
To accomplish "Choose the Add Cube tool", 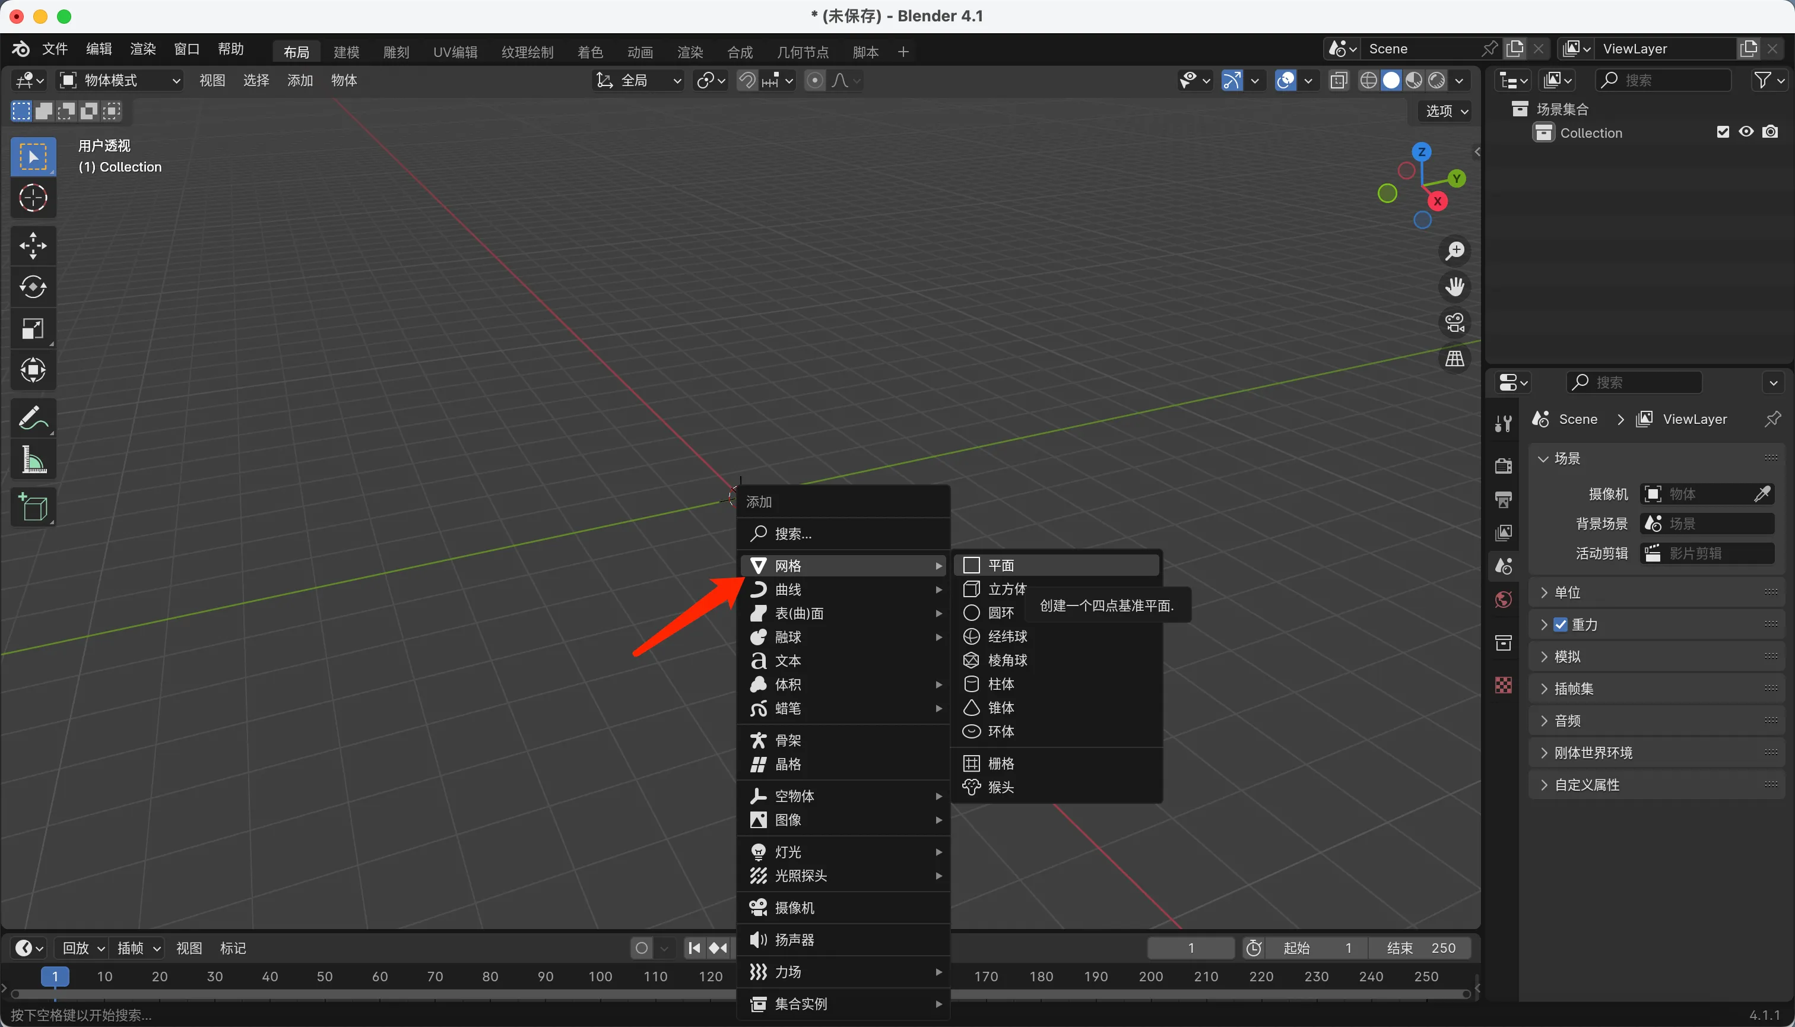I will (x=33, y=507).
